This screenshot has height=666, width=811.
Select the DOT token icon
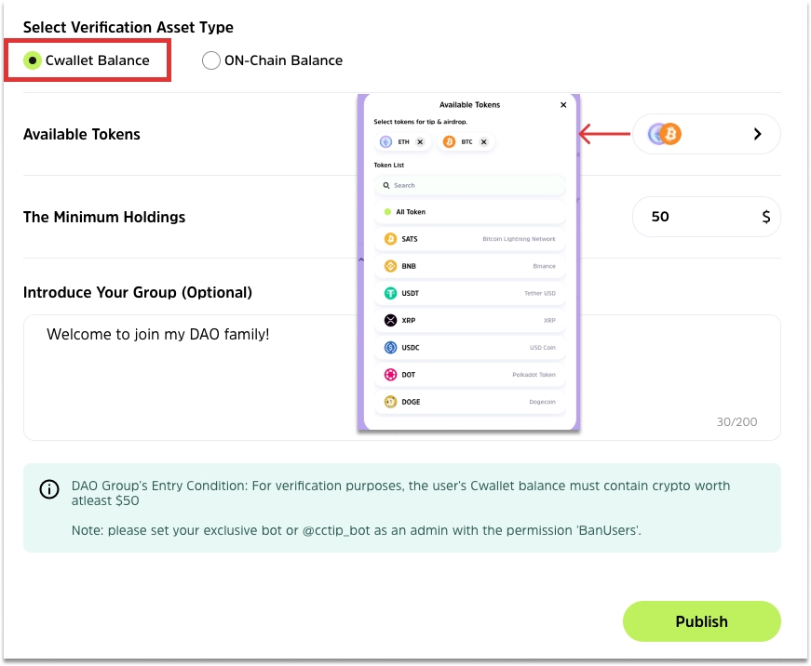pos(390,375)
